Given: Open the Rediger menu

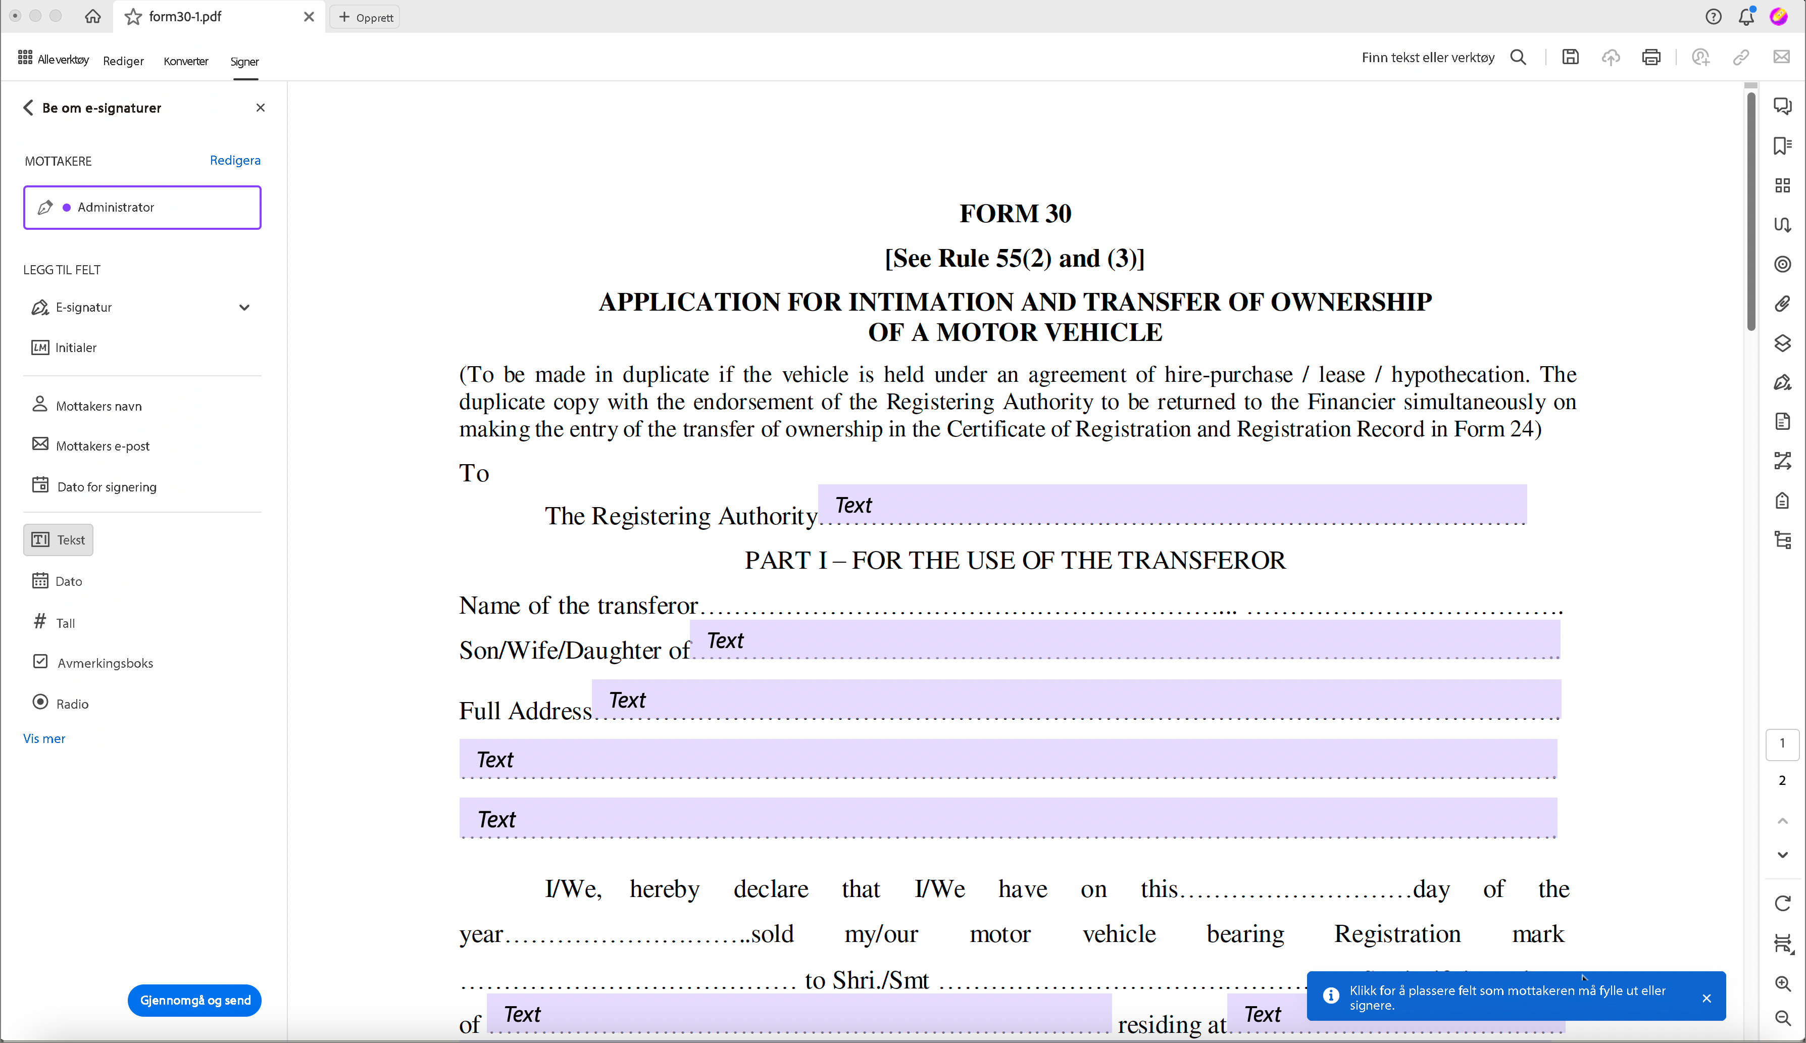Looking at the screenshot, I should click(123, 61).
